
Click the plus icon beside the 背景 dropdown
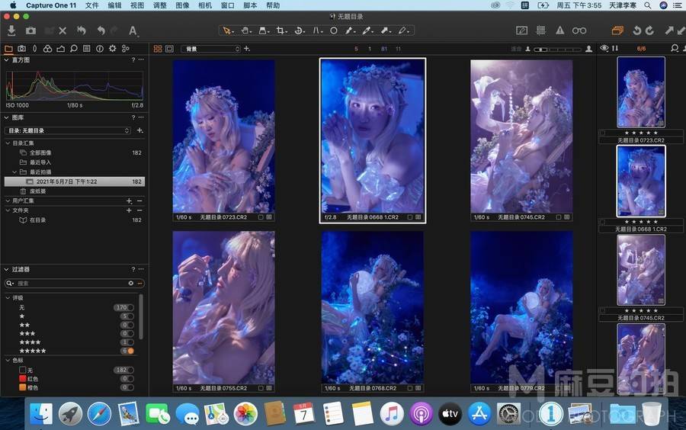(x=247, y=49)
